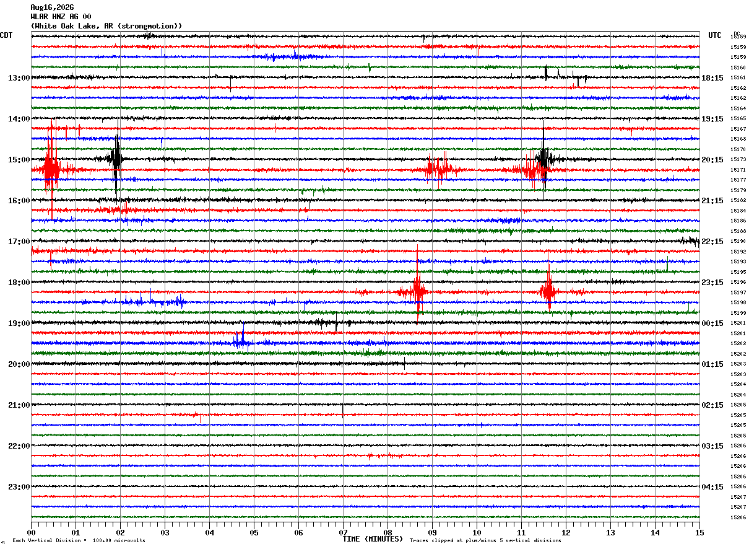
Task: Select the WLAR HNZ AG 00 station title
Action: pos(61,17)
